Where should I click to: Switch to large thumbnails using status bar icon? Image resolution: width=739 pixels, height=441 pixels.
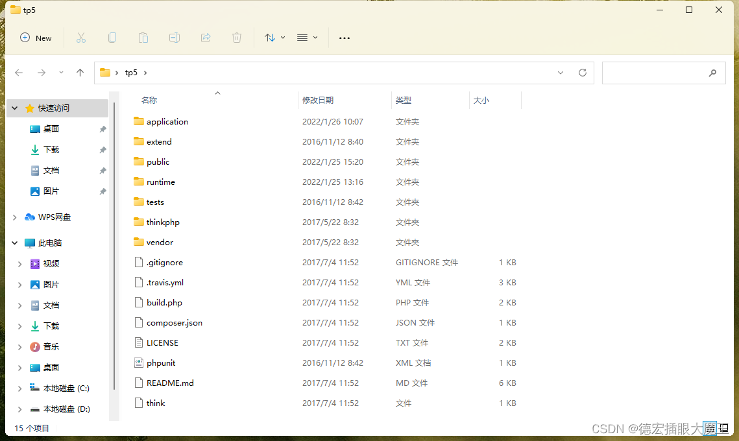[725, 428]
